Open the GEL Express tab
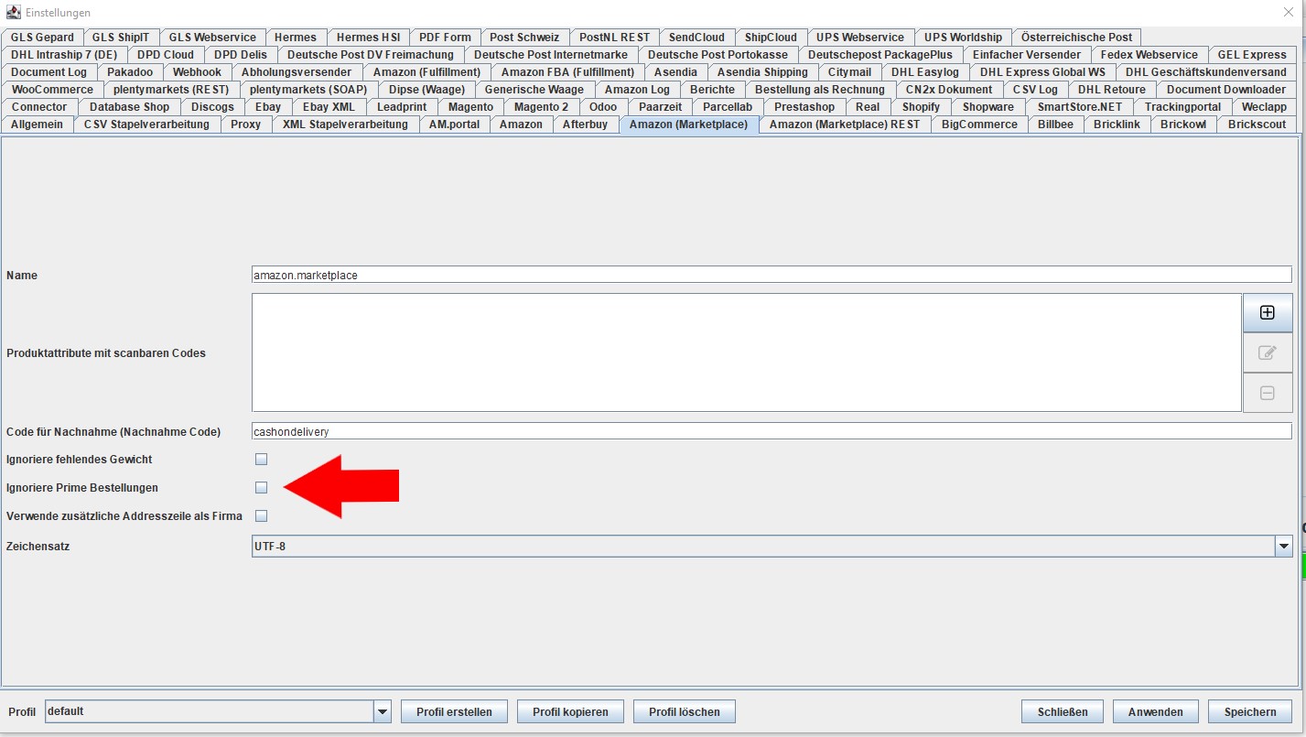This screenshot has height=737, width=1306. [x=1252, y=54]
